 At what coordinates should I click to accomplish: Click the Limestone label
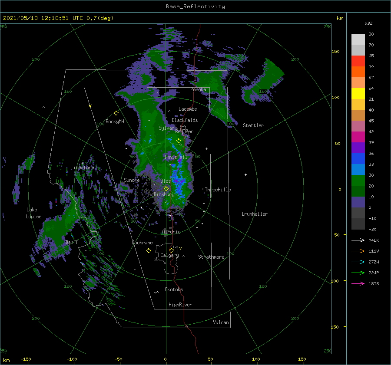pyautogui.click(x=82, y=168)
